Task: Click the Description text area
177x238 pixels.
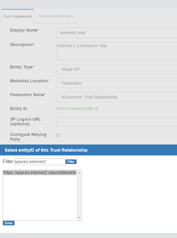Action: (x=117, y=51)
